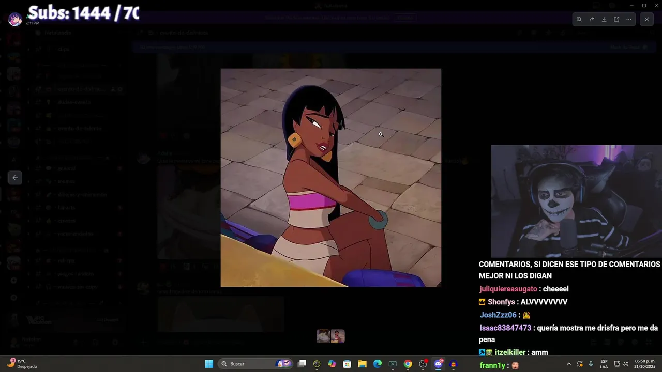Open Microsoft Edge from the taskbar
This screenshot has width=662, height=372.
[x=378, y=364]
